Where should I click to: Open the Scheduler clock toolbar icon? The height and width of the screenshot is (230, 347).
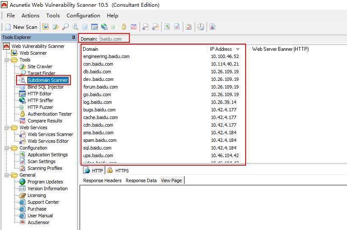(201, 27)
